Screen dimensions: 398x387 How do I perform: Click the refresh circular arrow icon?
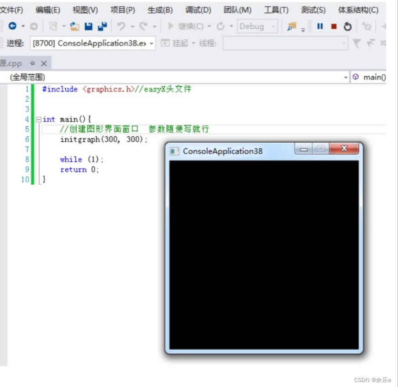pyautogui.click(x=220, y=26)
